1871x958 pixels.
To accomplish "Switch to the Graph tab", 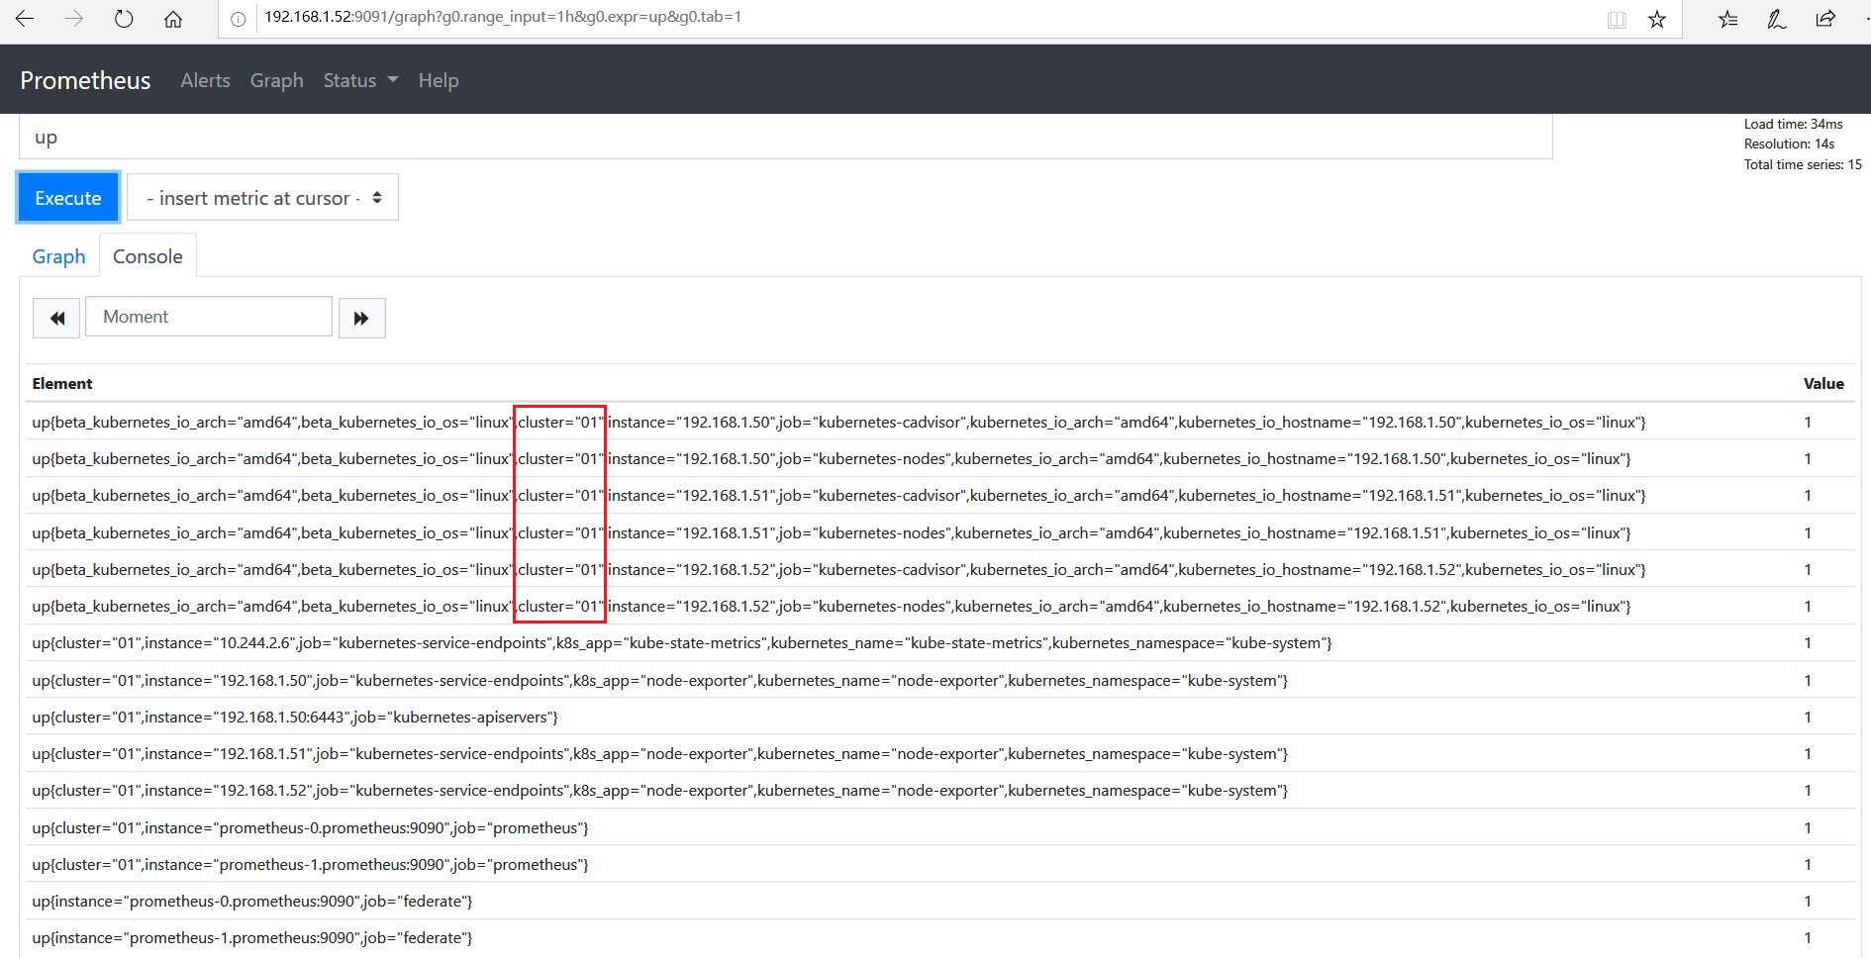I will 58,256.
